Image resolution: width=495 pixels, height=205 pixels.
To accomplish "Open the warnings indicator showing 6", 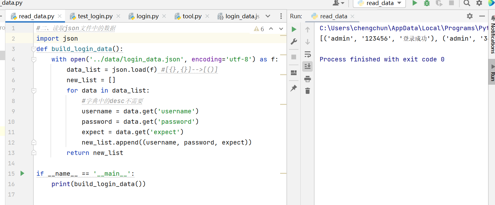I will tap(259, 29).
